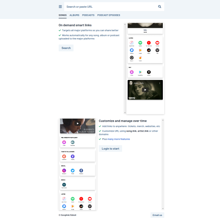This screenshot has width=220, height=220.
Task: Open YouTube in album teaser preview
Action: tap(90, 199)
